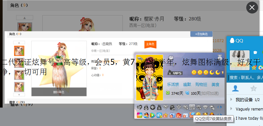
Task: Move character list up in front window
Action: tap(19, 42)
